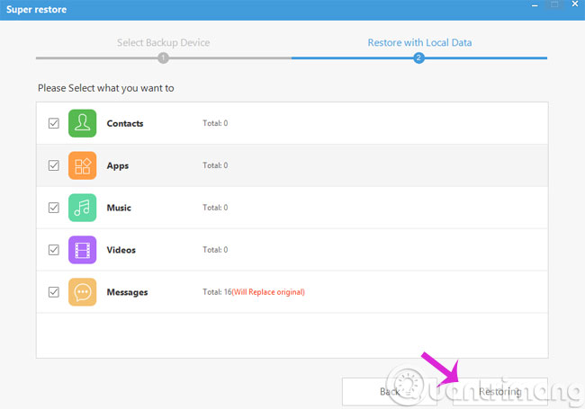Click the Messages chat bubble icon
The height and width of the screenshot is (409, 585).
pos(83,292)
